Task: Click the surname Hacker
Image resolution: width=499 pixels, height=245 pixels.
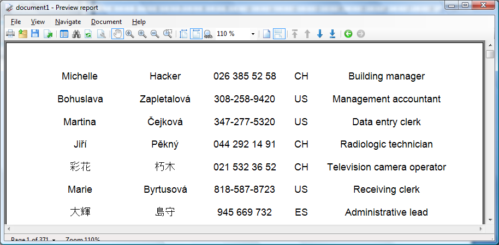Action: (165, 76)
